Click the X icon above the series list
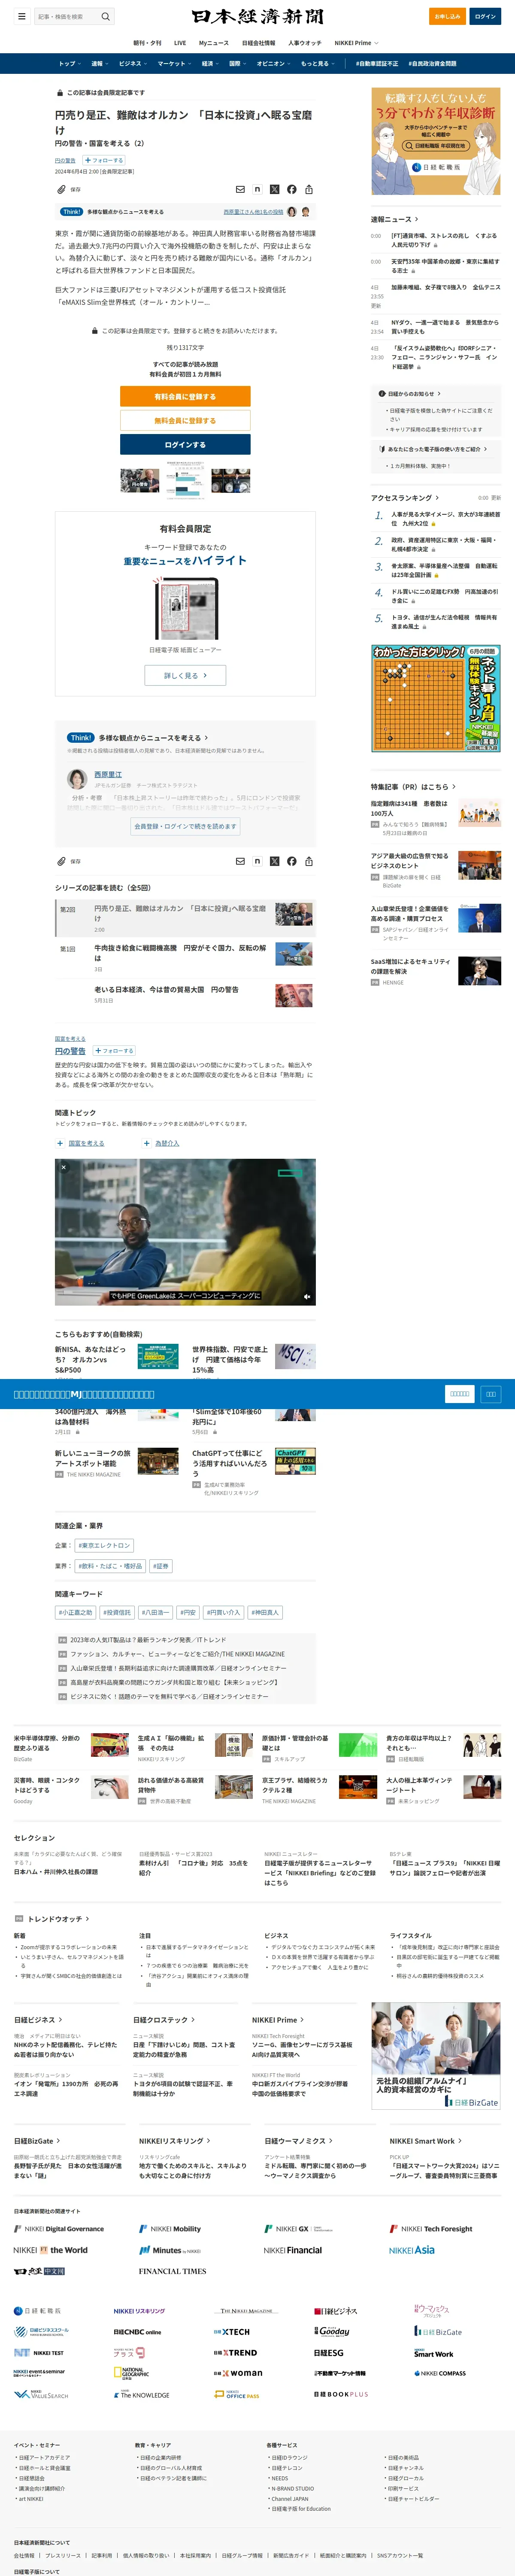Image resolution: width=515 pixels, height=2576 pixels. pos(275,861)
